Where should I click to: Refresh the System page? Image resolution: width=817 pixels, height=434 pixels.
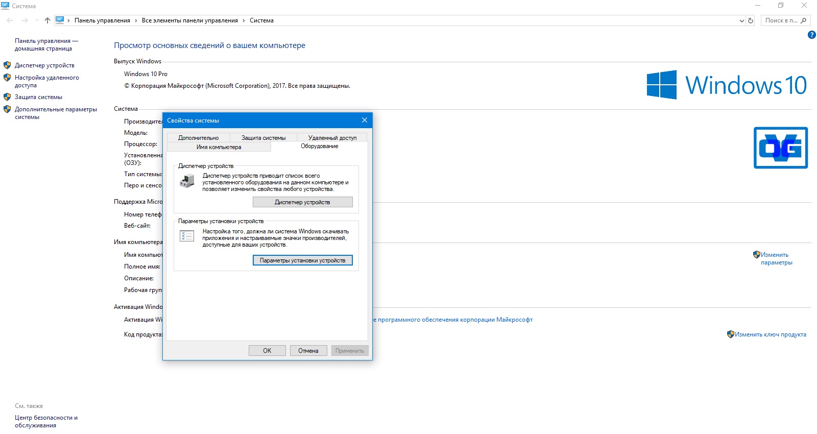[x=751, y=20]
